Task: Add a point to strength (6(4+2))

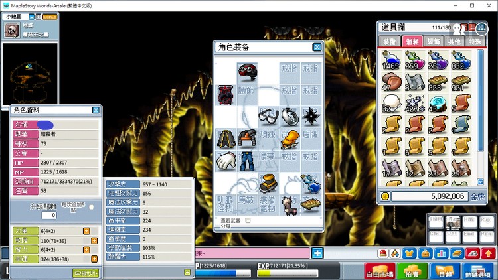Action: click(86, 231)
